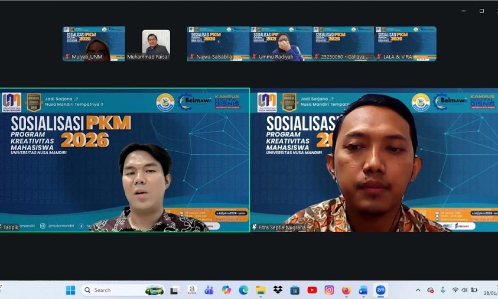Screen dimensions: 498x299
Task: Open Copilot from the taskbar
Action: [x=226, y=290]
